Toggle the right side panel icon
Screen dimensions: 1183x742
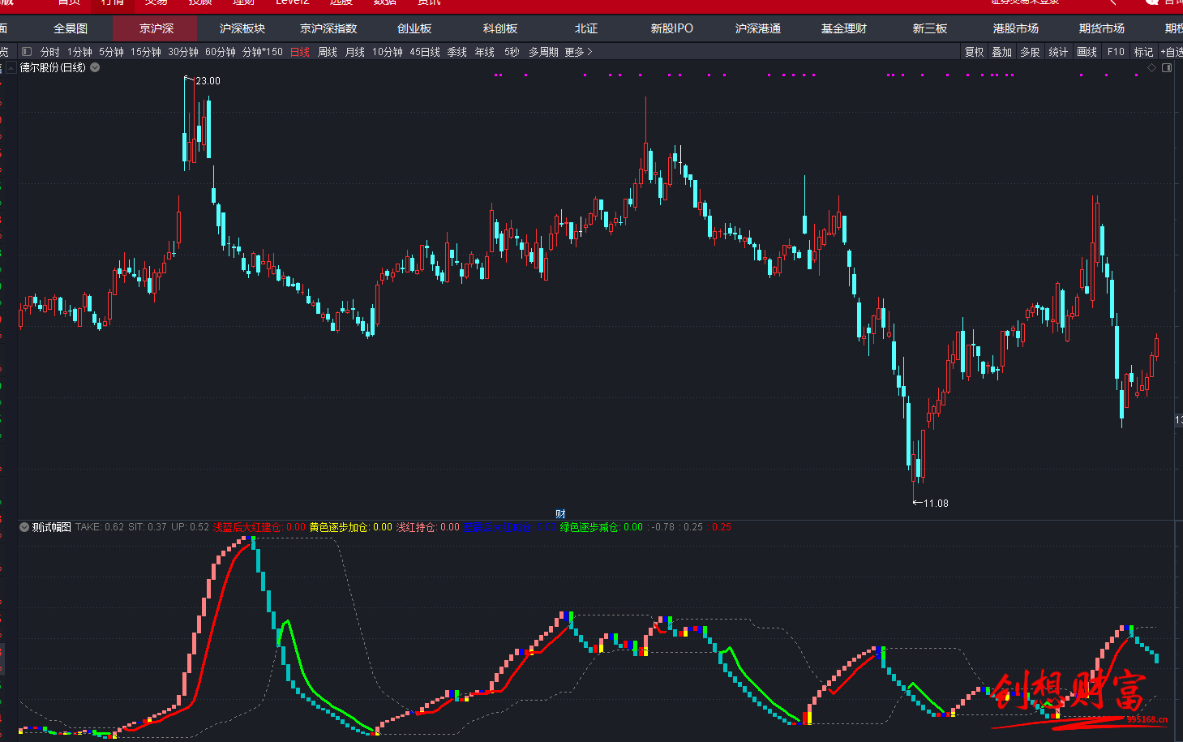[x=1167, y=68]
